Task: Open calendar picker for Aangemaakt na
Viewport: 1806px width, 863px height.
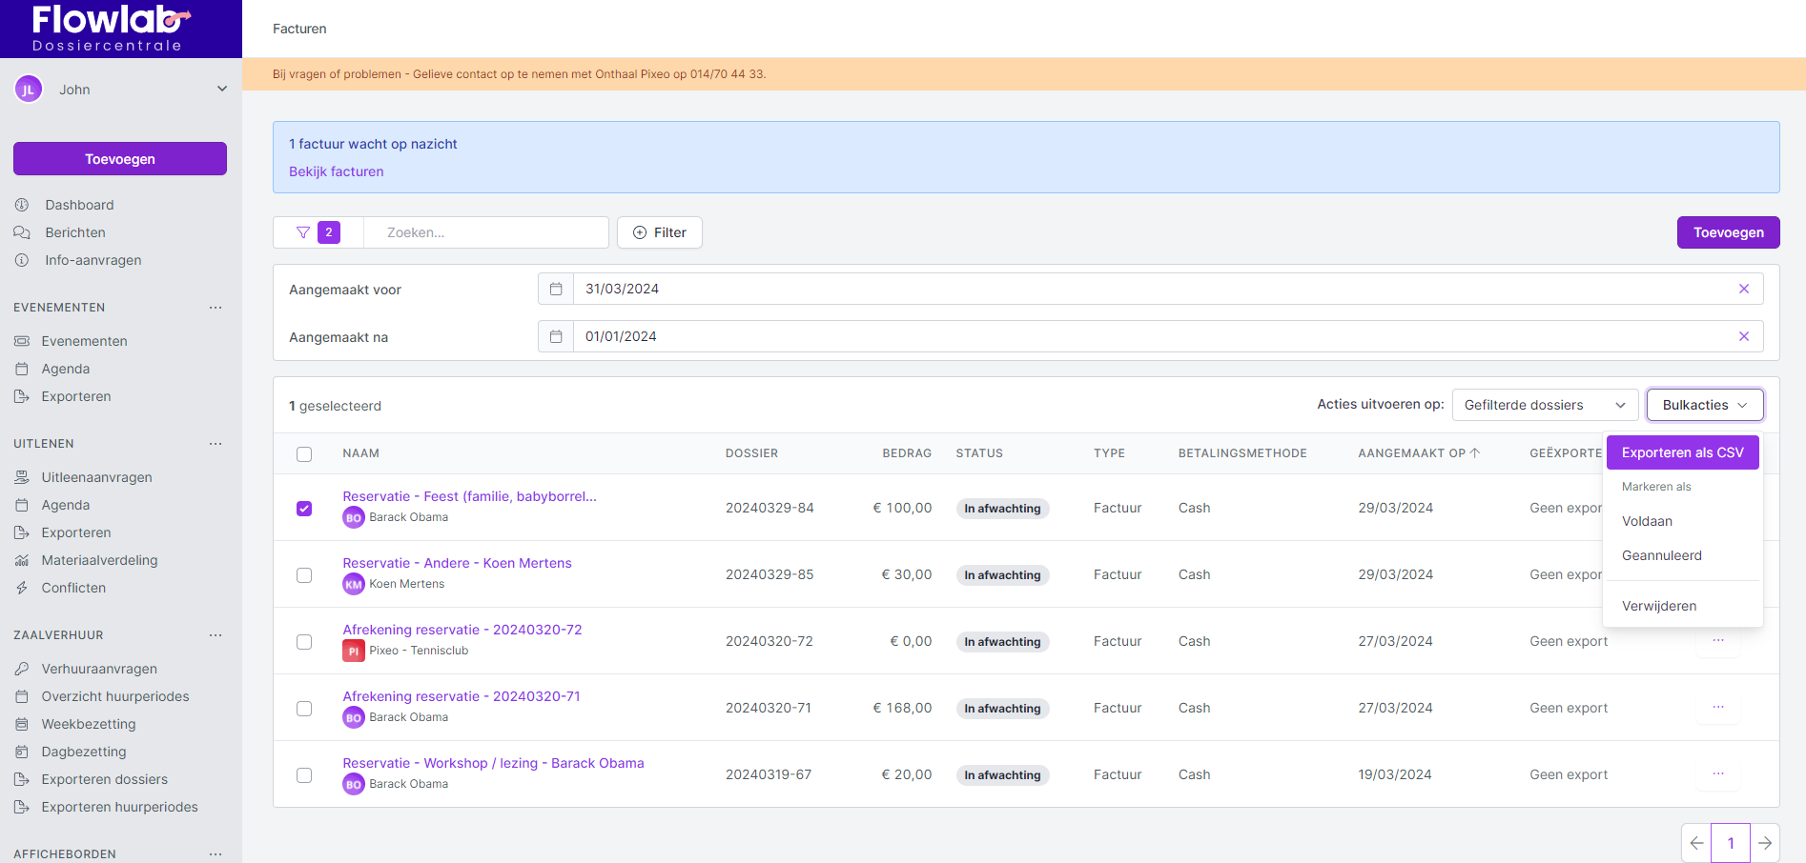Action: [556, 336]
